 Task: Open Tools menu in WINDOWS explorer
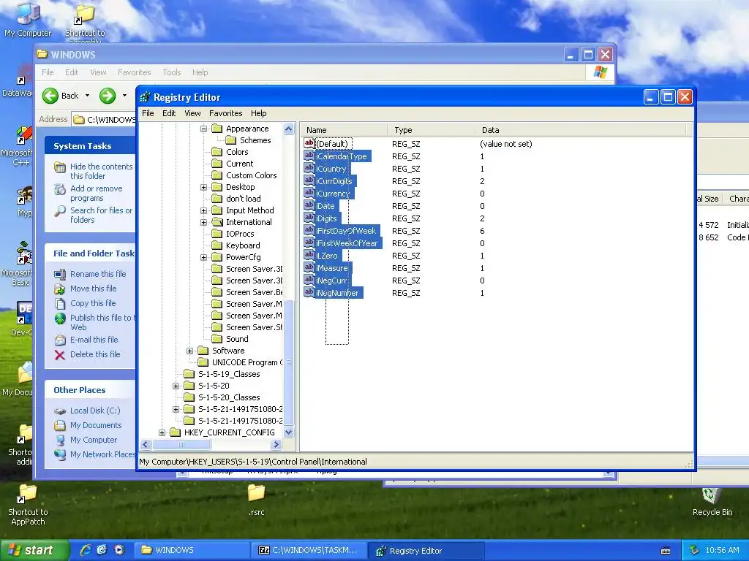click(171, 72)
